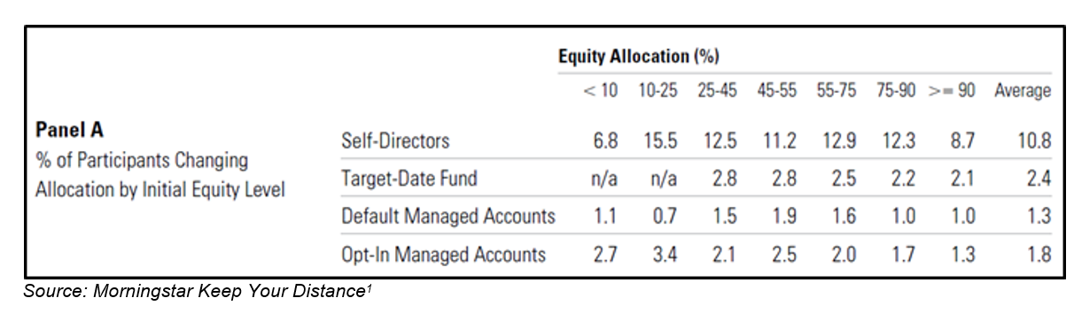Viewport: 1074px width, 321px height.
Task: Select Self-Directors average value 10.8
Action: pyautogui.click(x=1035, y=141)
